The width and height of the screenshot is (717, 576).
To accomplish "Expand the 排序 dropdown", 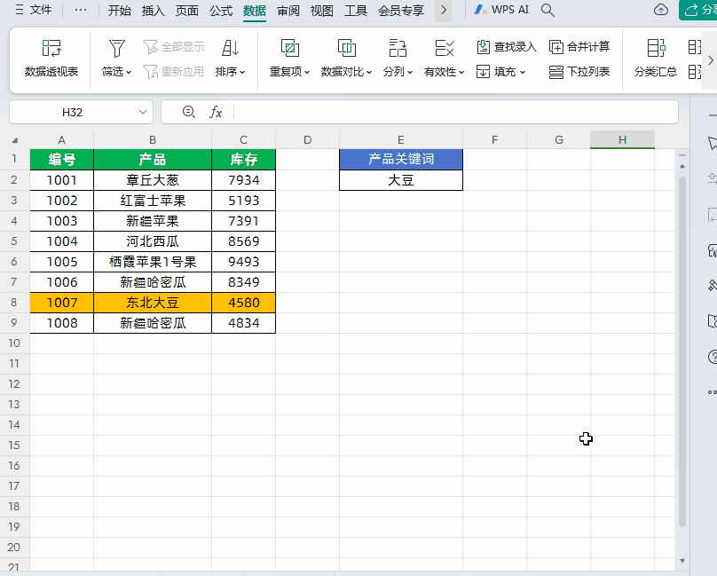I will 242,72.
